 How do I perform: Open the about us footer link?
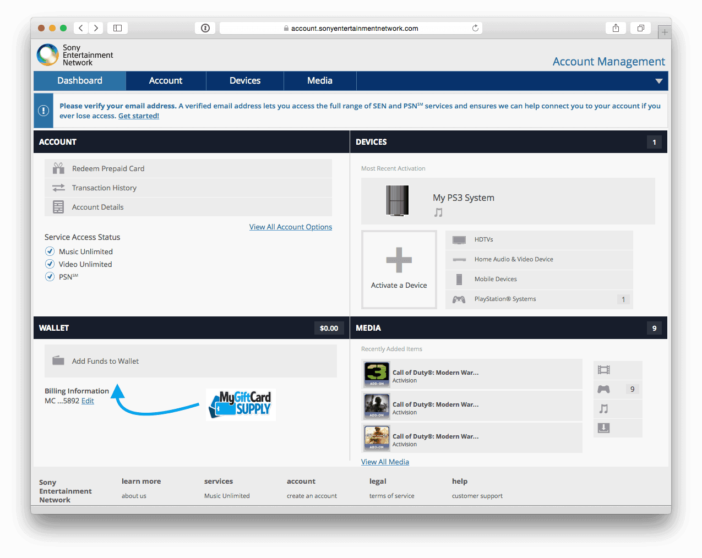(134, 496)
